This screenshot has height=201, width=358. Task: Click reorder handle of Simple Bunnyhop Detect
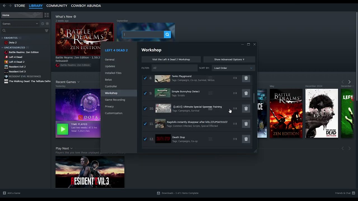210,93
